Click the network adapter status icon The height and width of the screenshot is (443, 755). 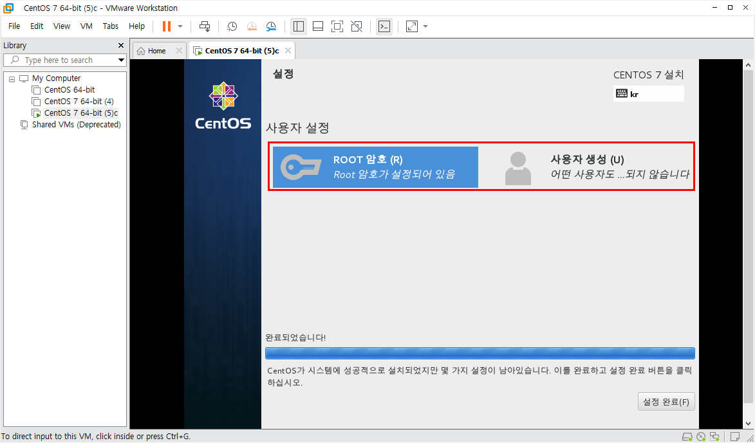pos(714,437)
